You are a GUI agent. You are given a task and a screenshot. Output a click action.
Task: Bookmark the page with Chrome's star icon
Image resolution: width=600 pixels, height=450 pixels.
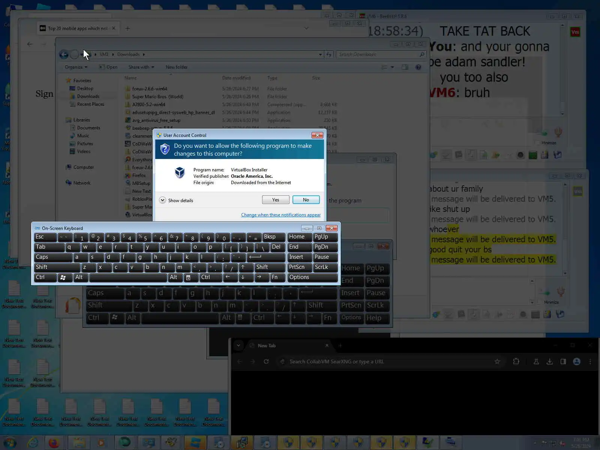497,361
